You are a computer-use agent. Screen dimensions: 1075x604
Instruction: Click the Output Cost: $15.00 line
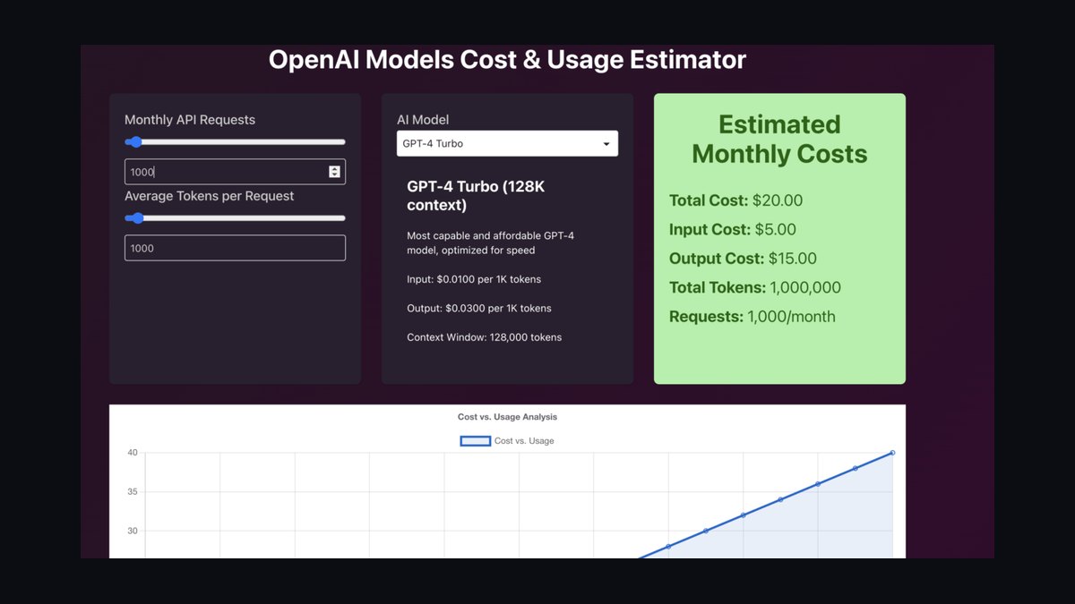pyautogui.click(x=743, y=259)
